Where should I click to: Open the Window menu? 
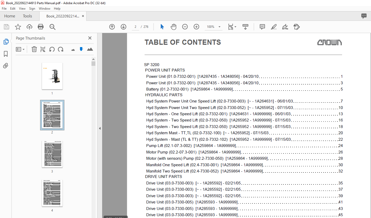(x=45, y=9)
